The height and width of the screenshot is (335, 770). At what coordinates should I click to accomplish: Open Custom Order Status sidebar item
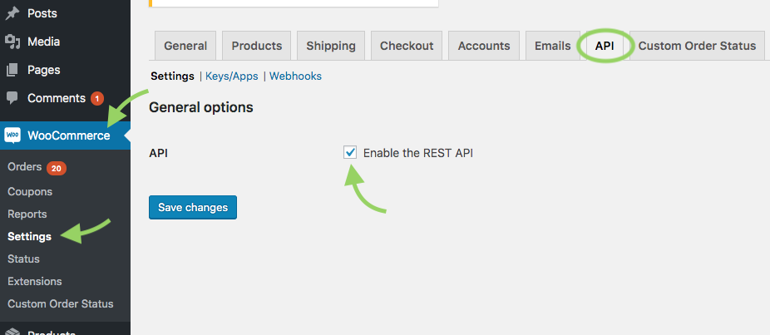click(61, 303)
